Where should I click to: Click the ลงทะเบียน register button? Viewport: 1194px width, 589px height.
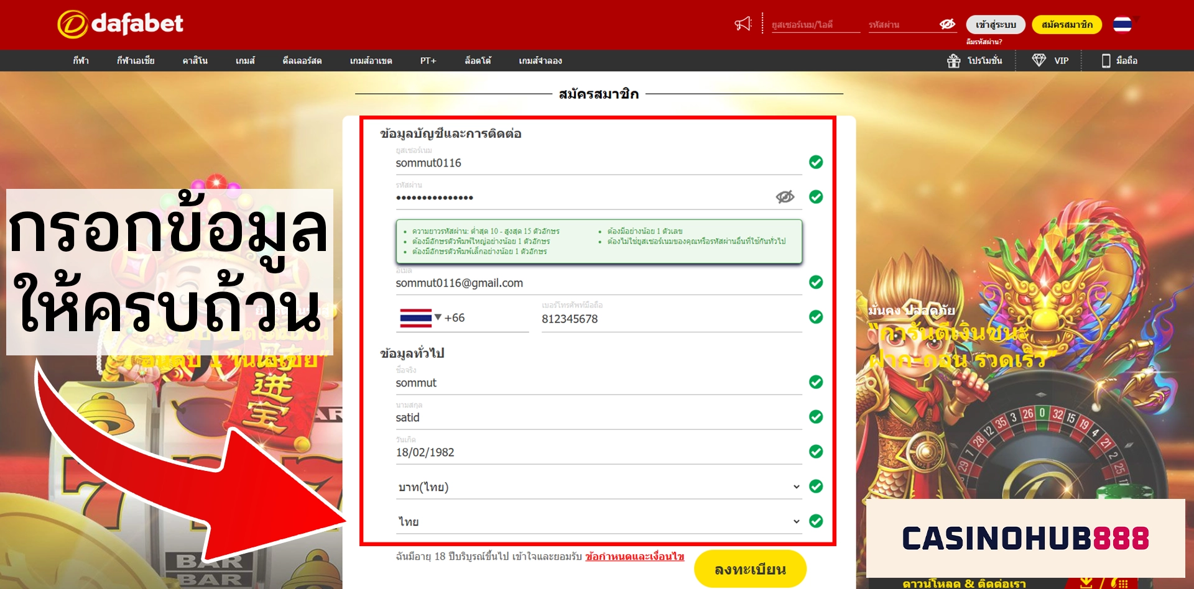(751, 569)
